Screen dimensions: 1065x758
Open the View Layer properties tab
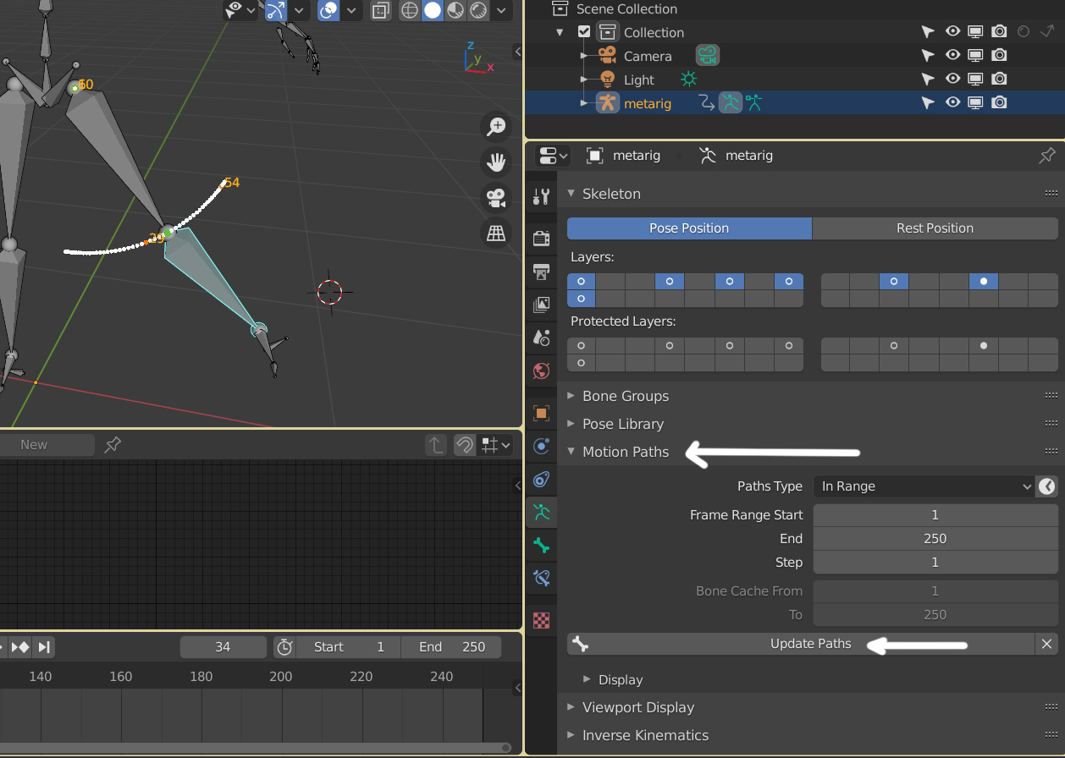coord(542,305)
